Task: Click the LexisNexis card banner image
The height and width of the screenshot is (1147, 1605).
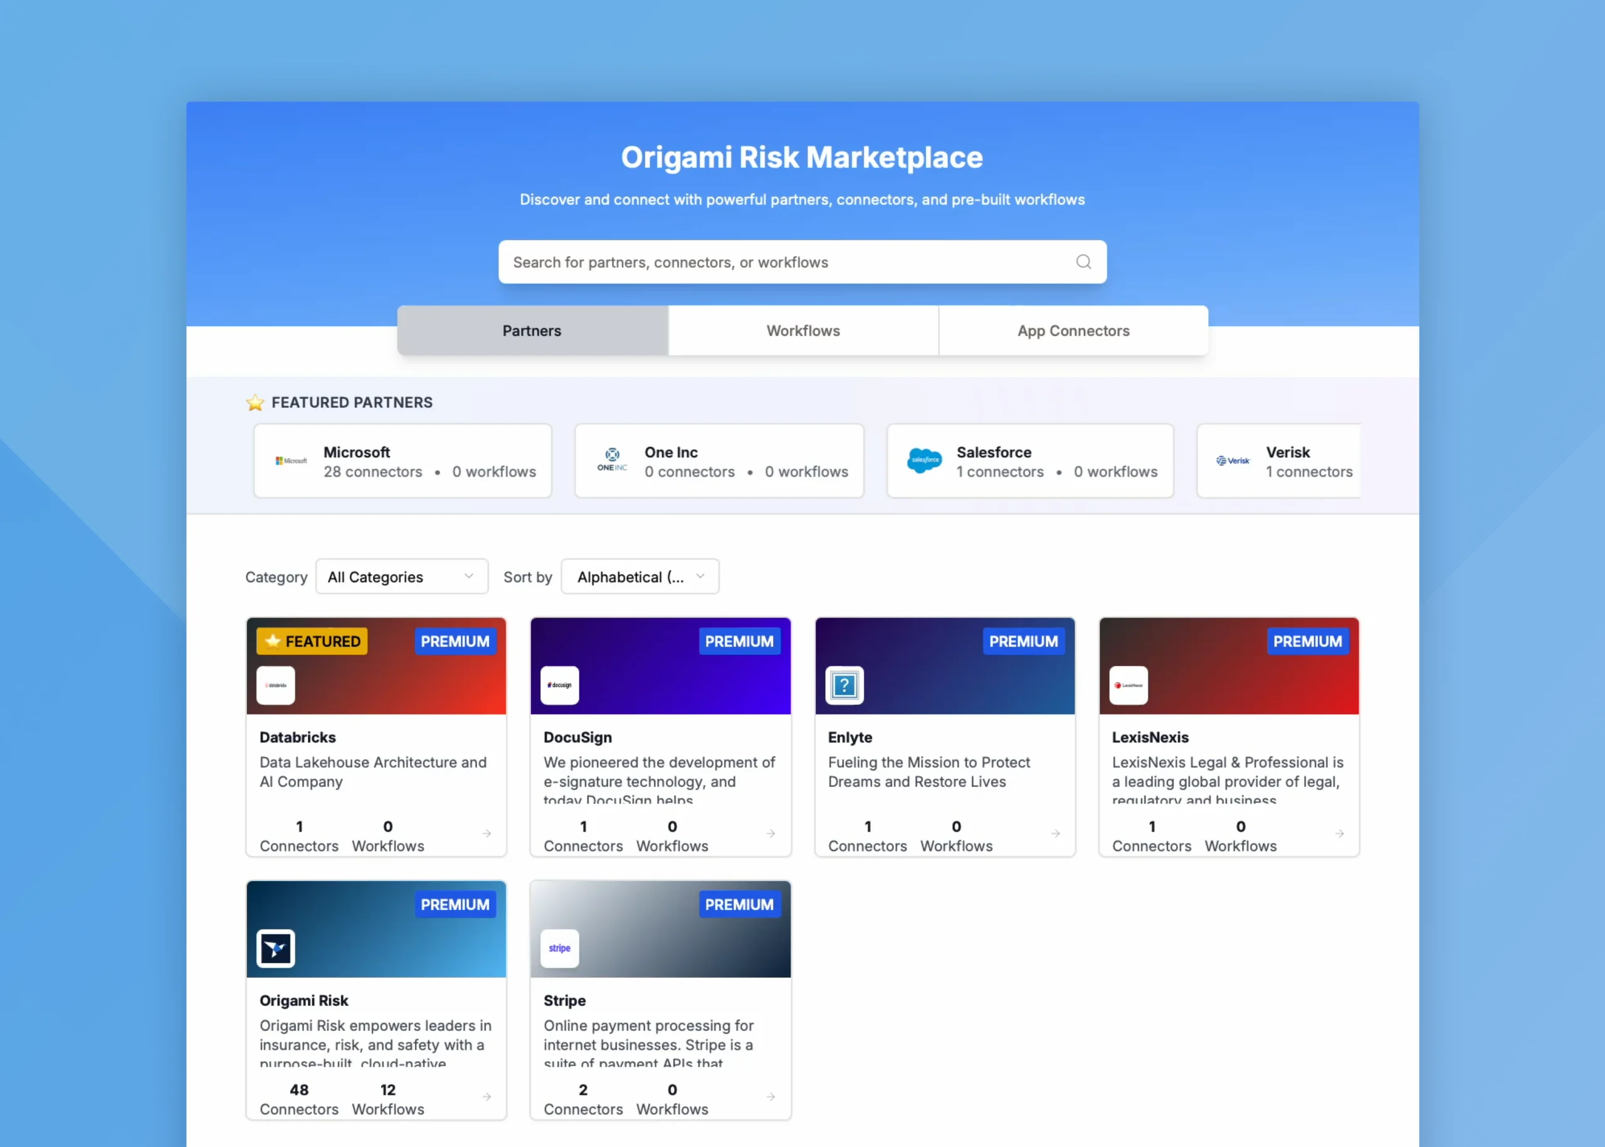Action: (x=1229, y=666)
